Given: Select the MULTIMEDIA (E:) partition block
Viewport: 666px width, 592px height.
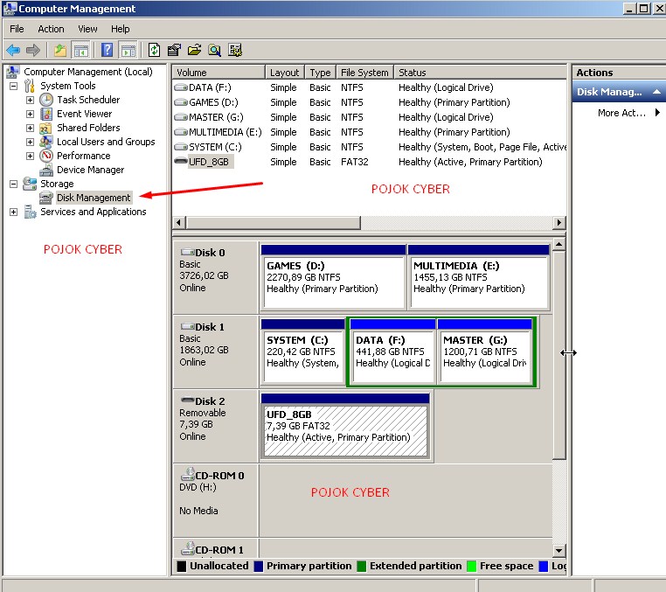Looking at the screenshot, I should pos(479,277).
